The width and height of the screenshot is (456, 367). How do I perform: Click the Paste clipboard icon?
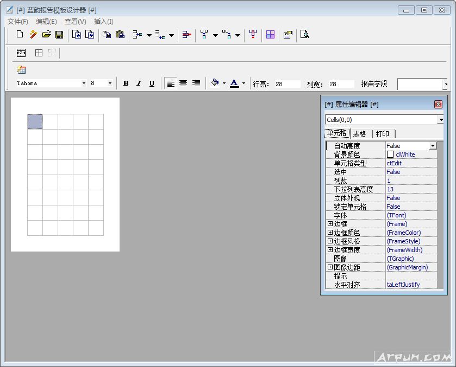tap(120, 35)
